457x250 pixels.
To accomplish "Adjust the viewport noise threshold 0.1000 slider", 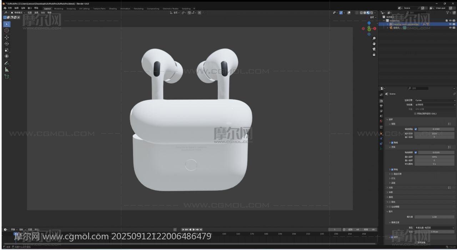I will (x=436, y=129).
